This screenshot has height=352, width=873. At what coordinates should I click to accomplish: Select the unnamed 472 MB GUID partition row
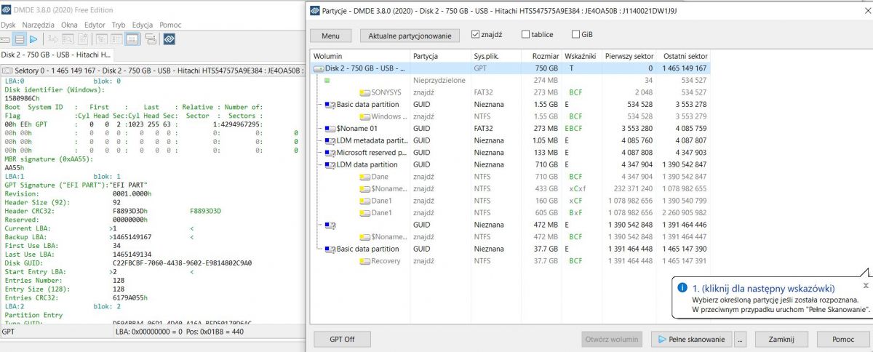click(509, 225)
